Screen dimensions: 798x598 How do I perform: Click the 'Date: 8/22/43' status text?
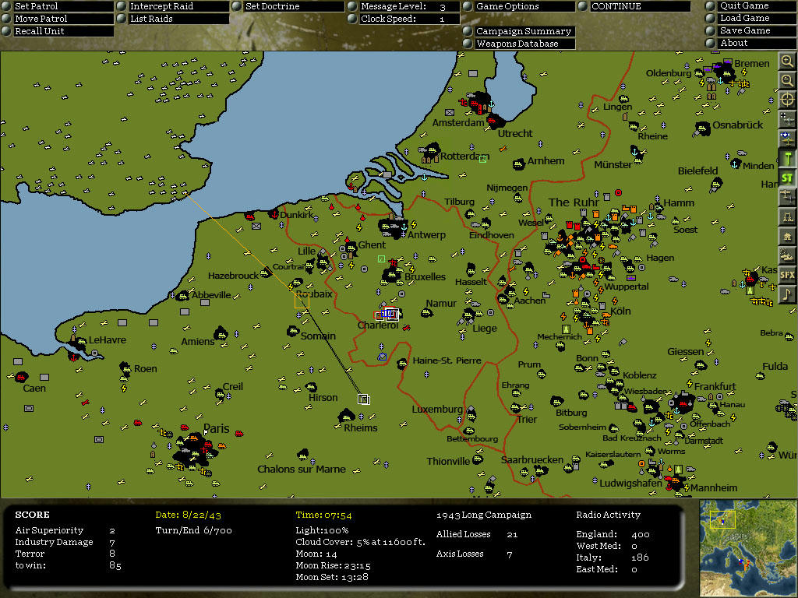pos(189,515)
